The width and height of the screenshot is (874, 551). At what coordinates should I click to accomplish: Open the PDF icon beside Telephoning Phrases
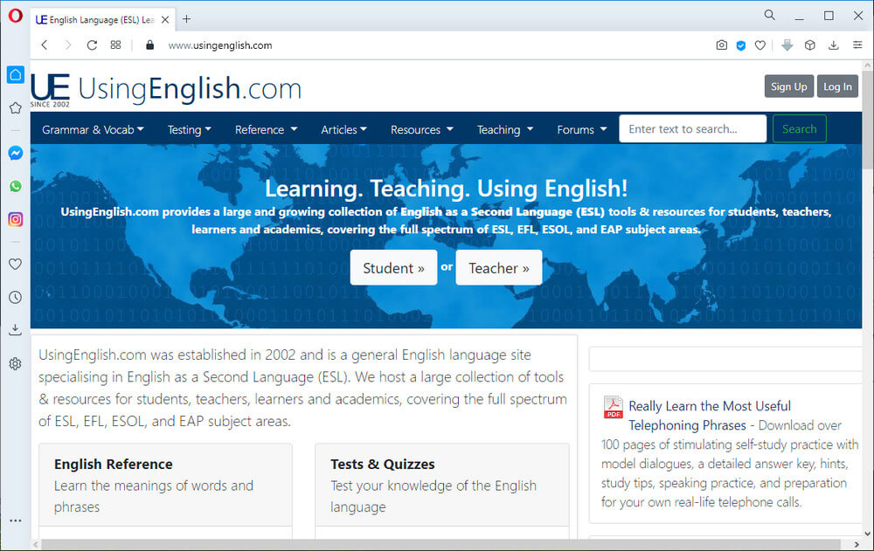click(614, 407)
